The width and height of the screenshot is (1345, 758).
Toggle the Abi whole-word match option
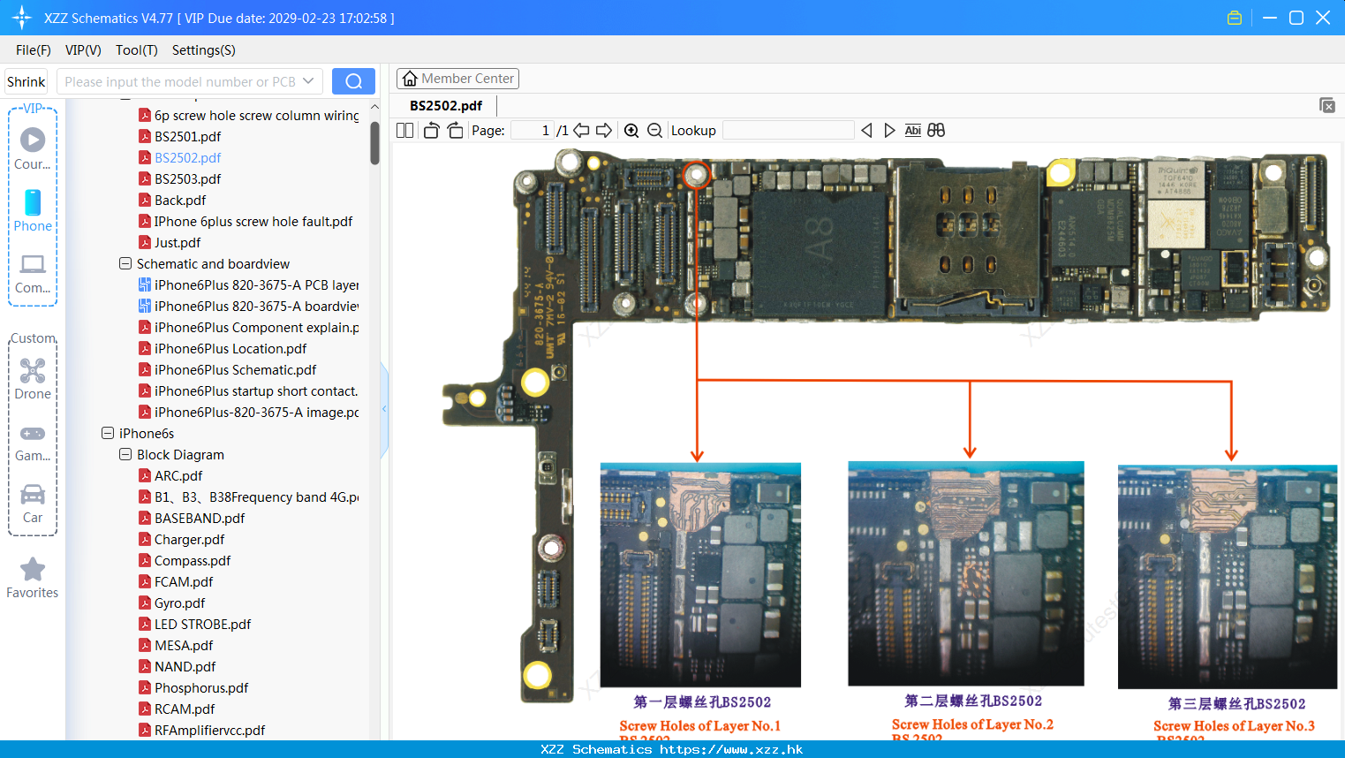[913, 131]
